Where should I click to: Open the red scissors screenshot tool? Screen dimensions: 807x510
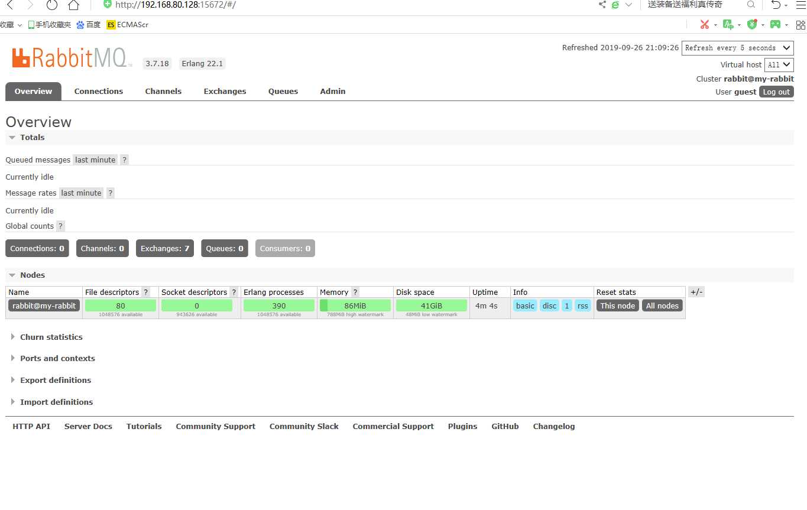[x=704, y=24]
